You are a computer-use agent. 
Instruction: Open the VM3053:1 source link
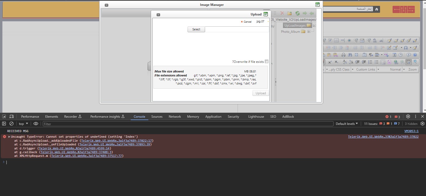tap(411, 131)
